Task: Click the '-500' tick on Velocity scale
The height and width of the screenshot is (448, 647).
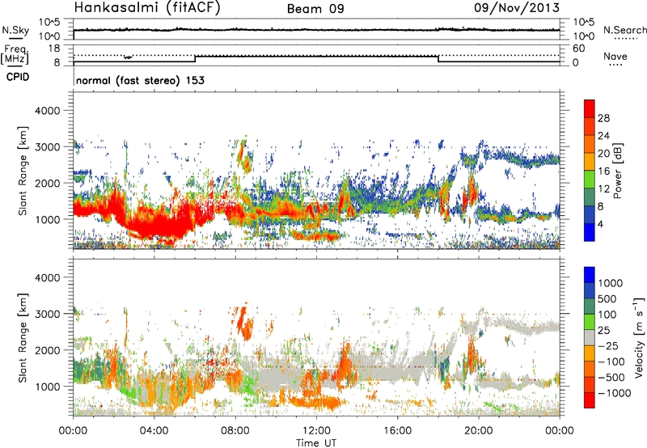Action: 611,377
